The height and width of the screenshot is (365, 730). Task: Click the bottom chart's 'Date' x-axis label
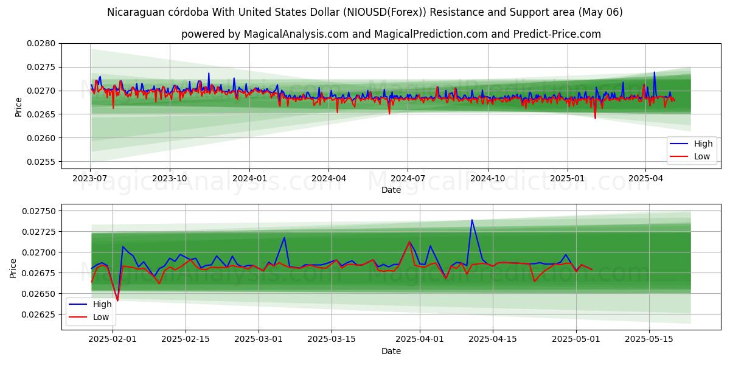point(391,351)
